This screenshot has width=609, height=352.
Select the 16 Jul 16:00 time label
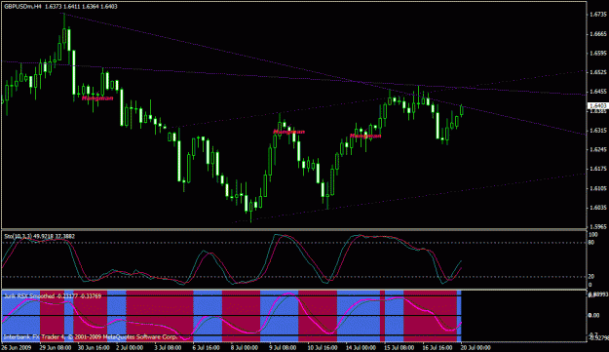(x=438, y=348)
